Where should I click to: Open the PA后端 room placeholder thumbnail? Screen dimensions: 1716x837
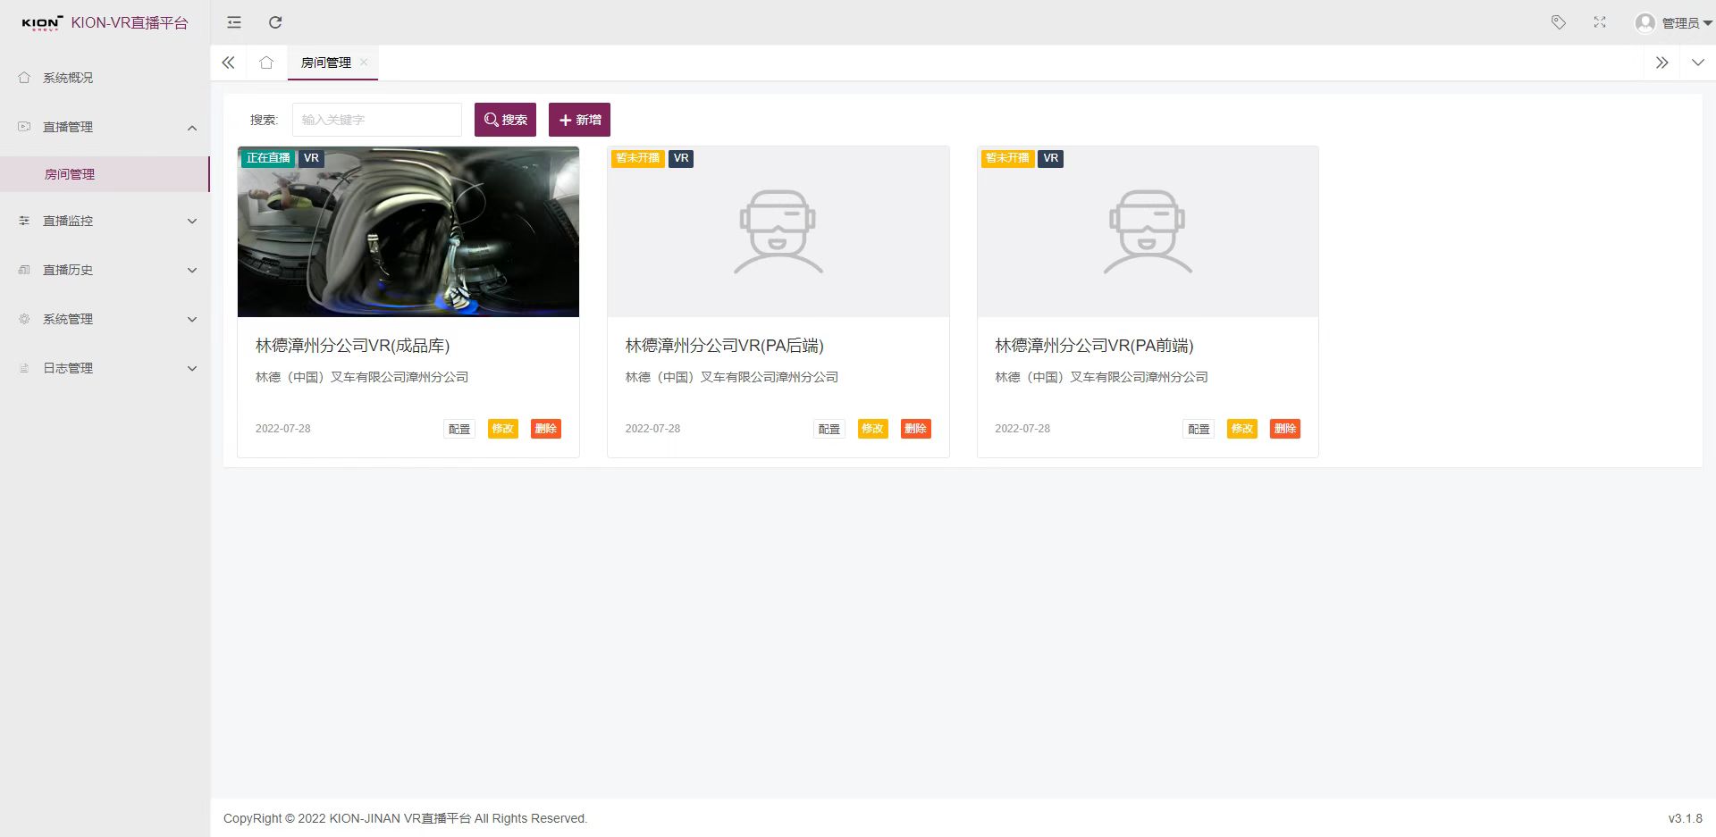pos(778,231)
